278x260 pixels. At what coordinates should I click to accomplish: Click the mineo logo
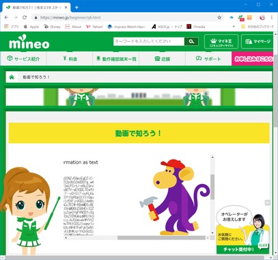point(29,42)
